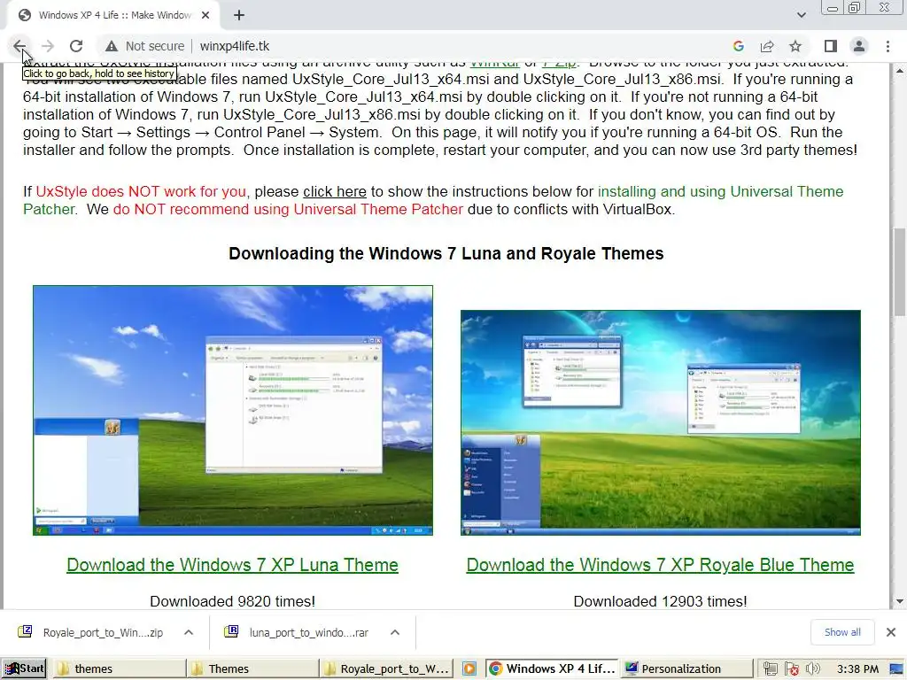Image resolution: width=907 pixels, height=680 pixels.
Task: Click Show all downloads
Action: [x=842, y=632]
